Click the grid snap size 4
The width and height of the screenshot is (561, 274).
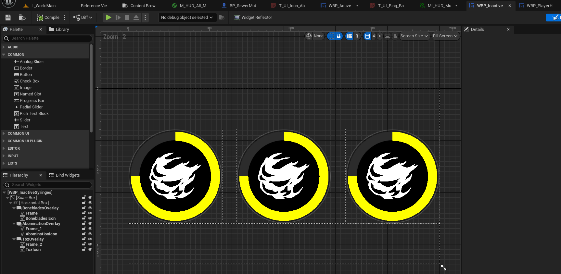[x=374, y=36]
